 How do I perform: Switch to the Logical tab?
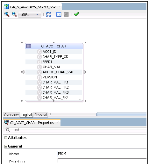pyautogui.click(x=26, y=115)
